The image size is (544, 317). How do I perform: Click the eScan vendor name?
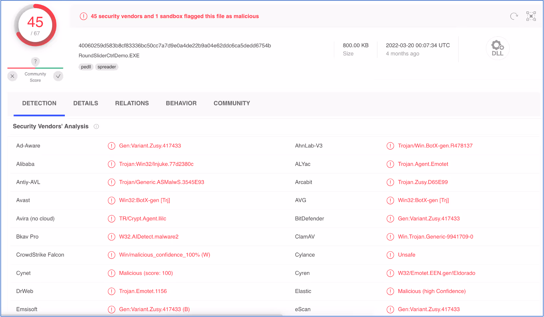[303, 309]
